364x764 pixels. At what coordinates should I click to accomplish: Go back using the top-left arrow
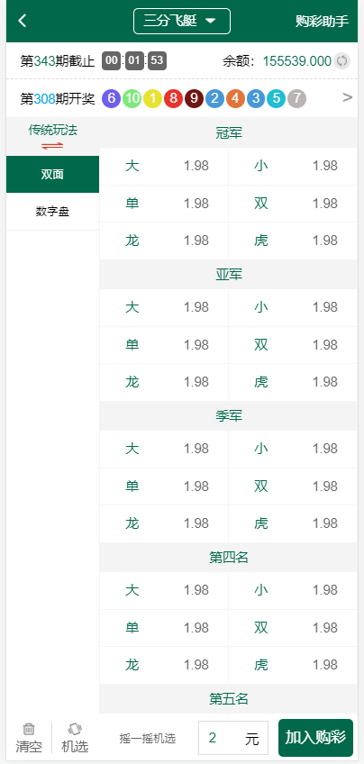pyautogui.click(x=22, y=21)
